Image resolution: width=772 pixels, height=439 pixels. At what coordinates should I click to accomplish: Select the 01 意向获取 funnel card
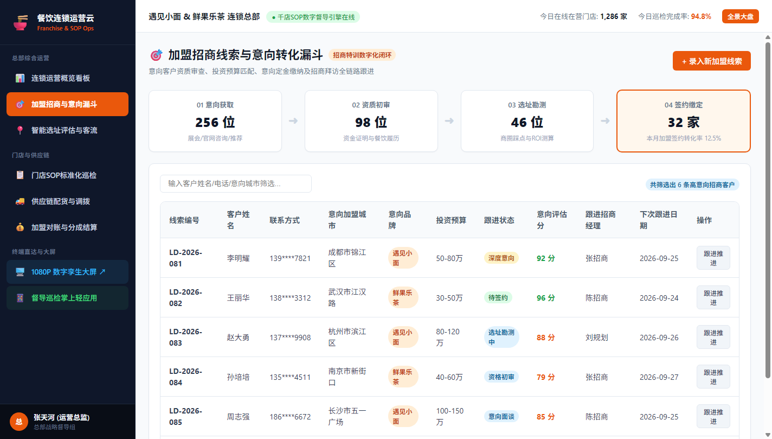[x=215, y=121]
